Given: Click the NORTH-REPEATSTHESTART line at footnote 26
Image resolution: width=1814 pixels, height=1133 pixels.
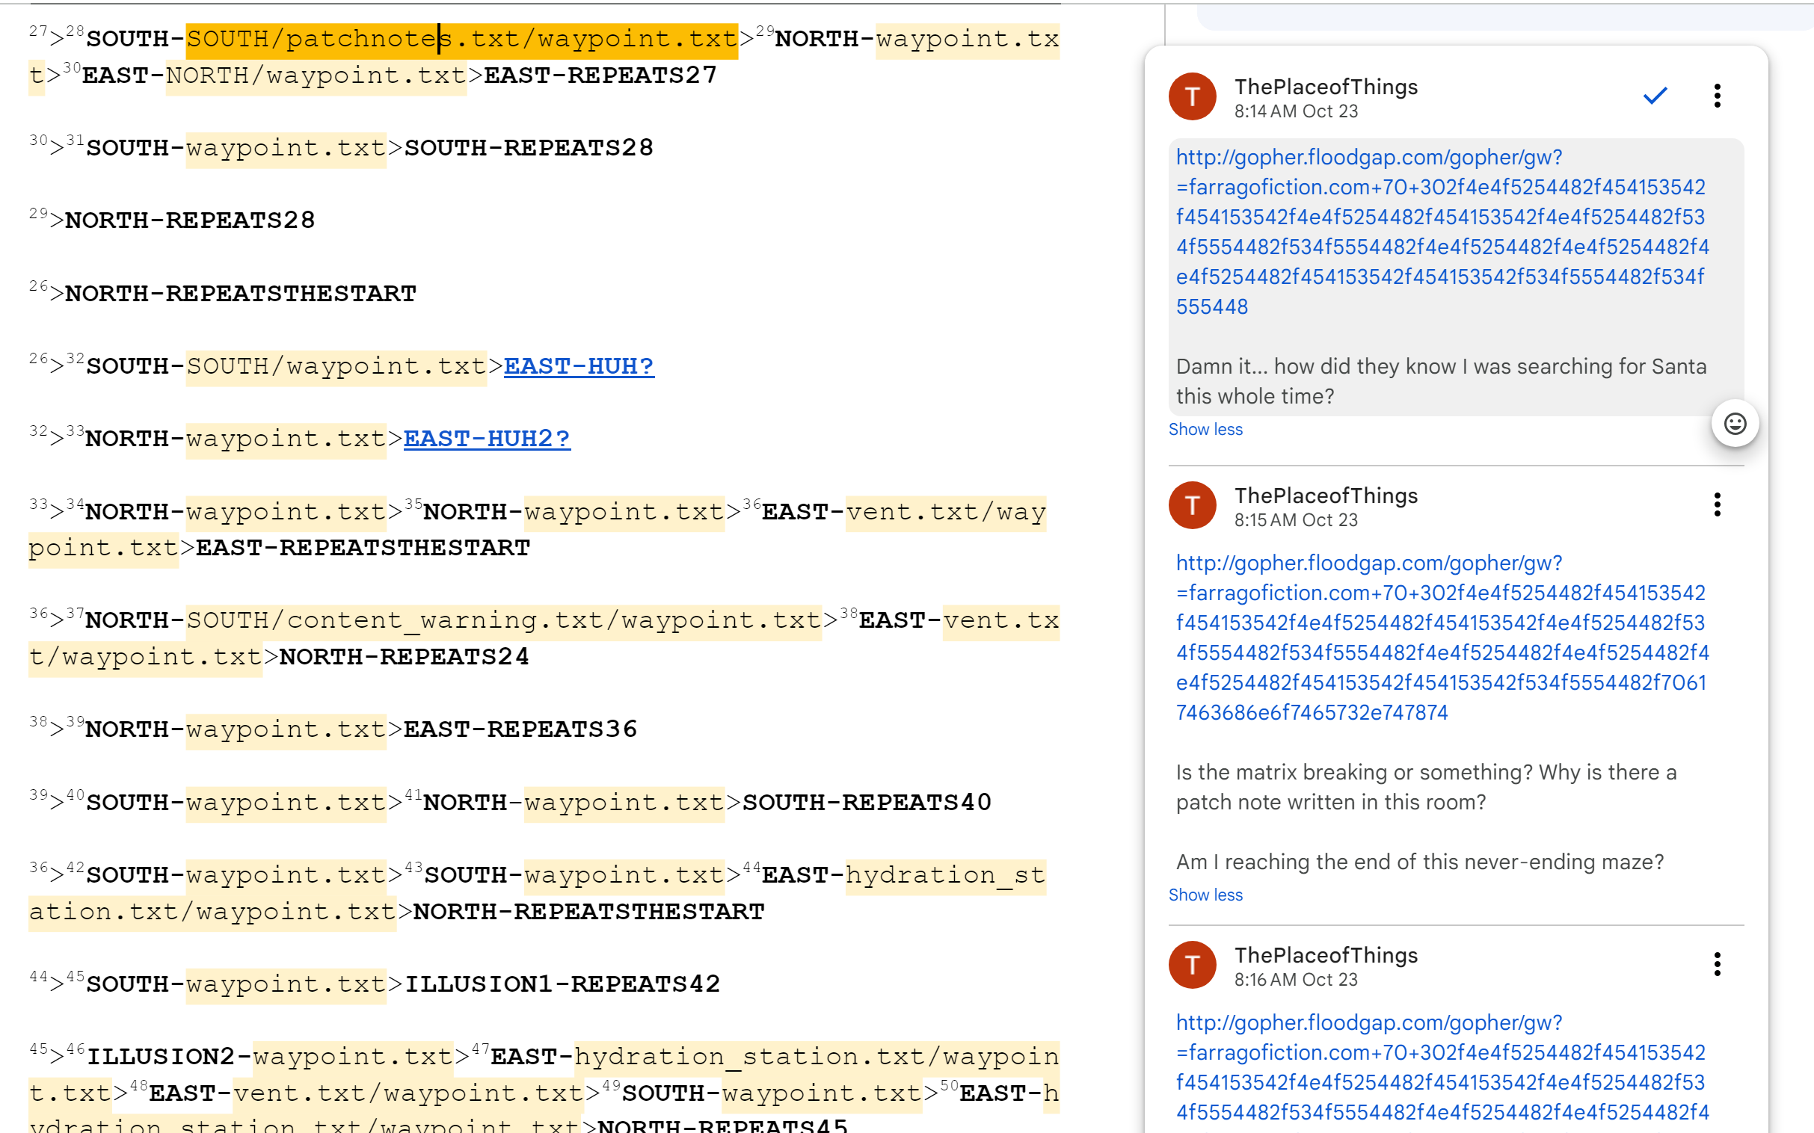Looking at the screenshot, I should pos(240,294).
